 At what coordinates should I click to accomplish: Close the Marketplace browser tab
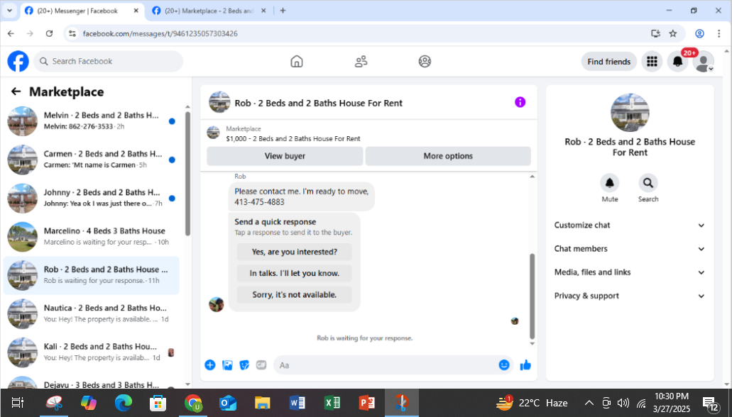pos(263,11)
